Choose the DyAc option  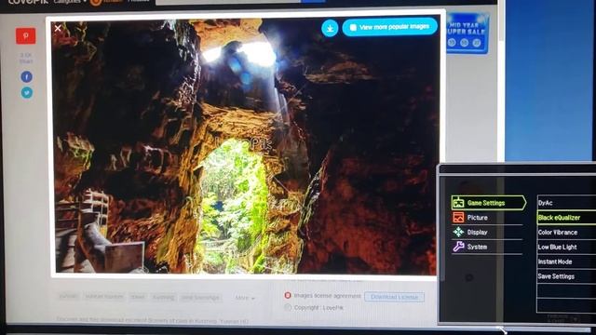(566, 203)
